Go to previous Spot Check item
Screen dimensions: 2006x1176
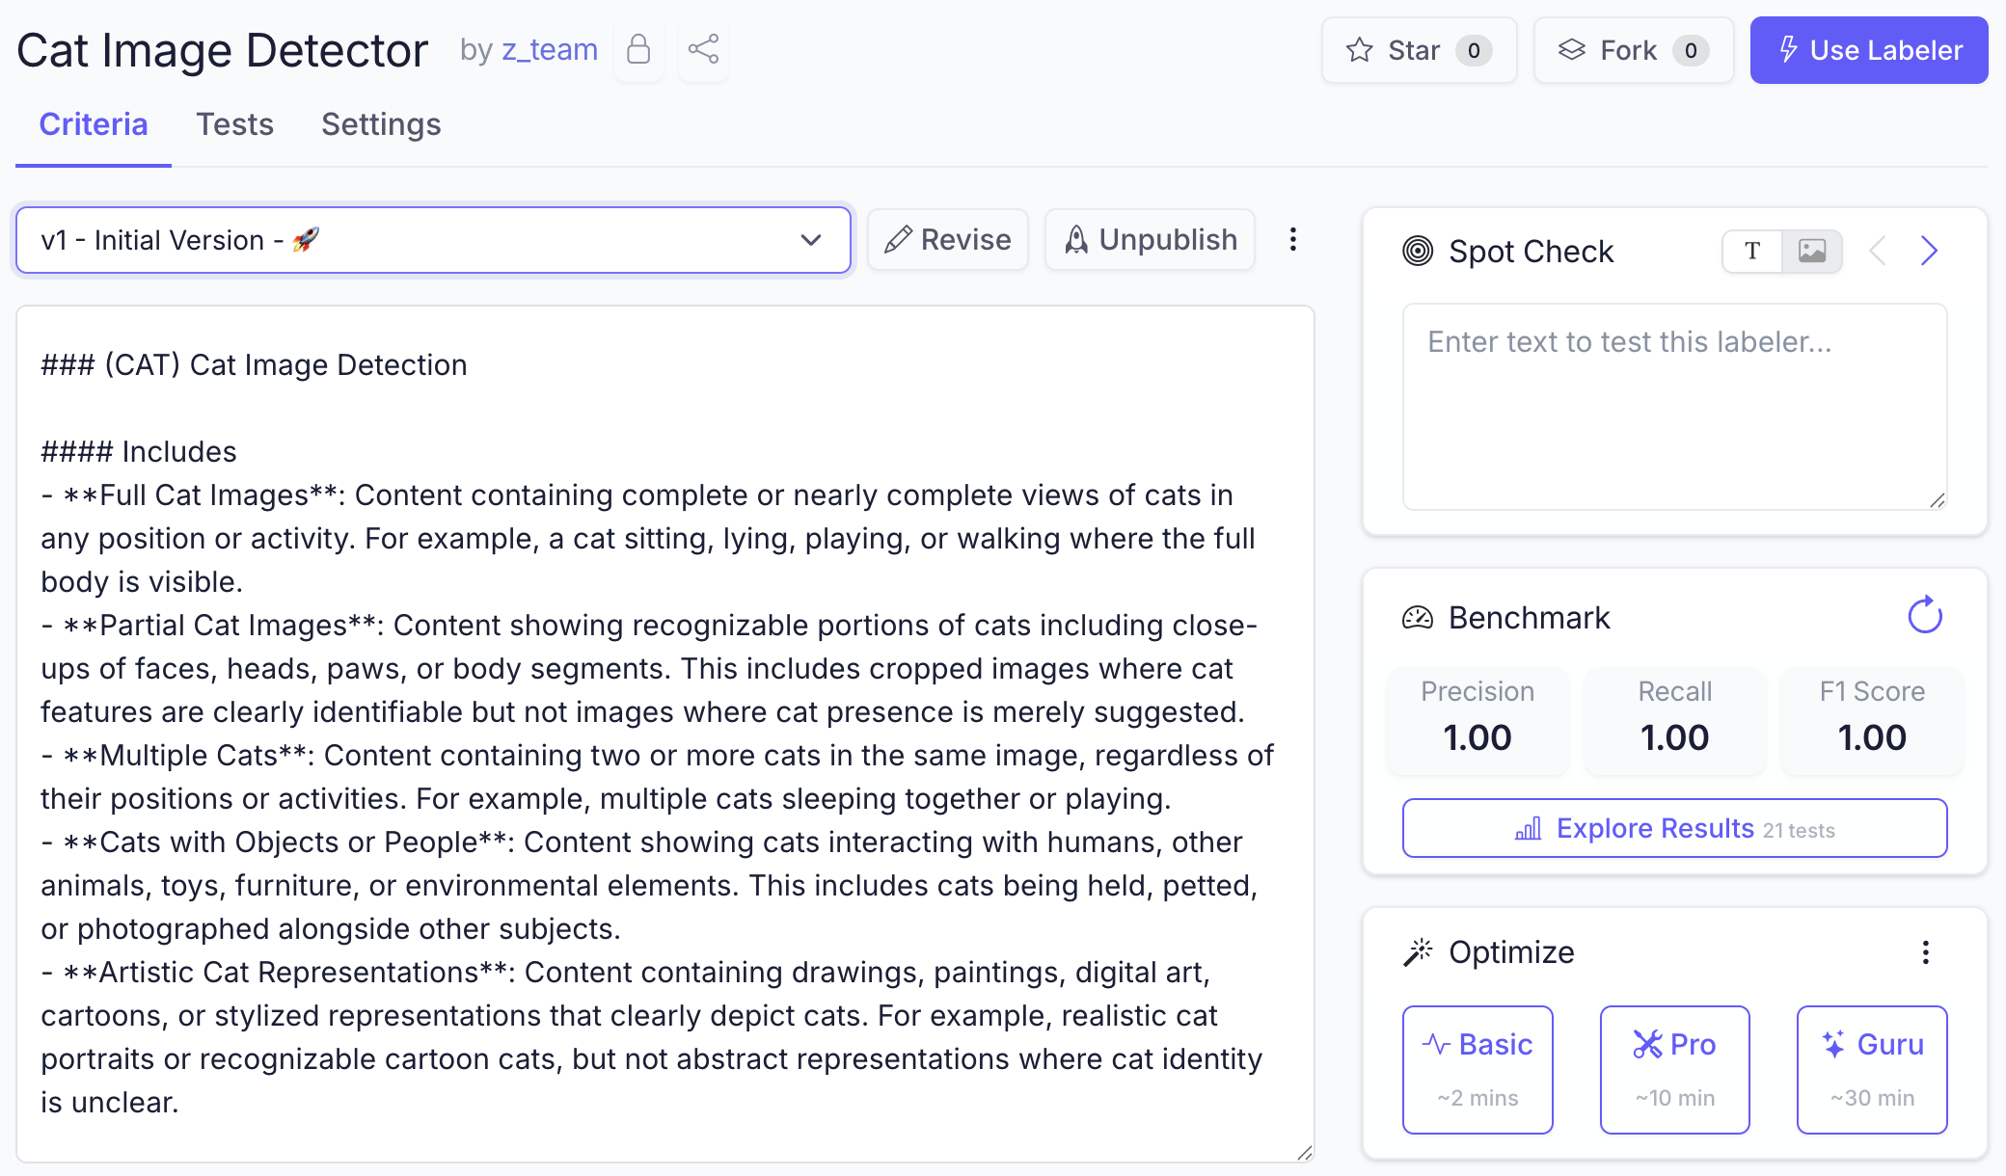(1877, 251)
